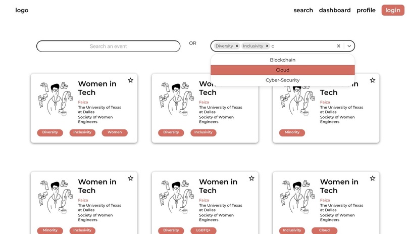Open illustration on the Cloud-tagged card
Viewport: 407px width, 234px height.
(297, 197)
